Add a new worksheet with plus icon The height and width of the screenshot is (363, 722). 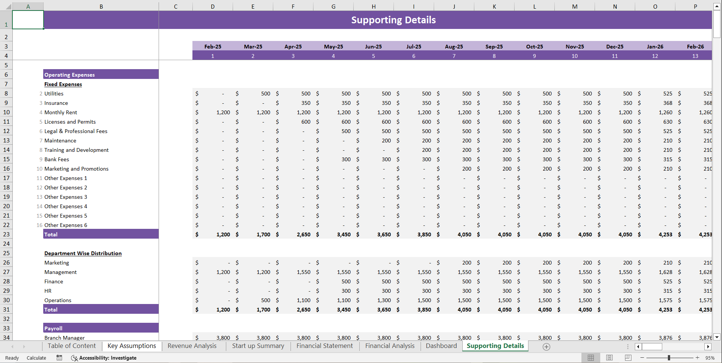546,346
